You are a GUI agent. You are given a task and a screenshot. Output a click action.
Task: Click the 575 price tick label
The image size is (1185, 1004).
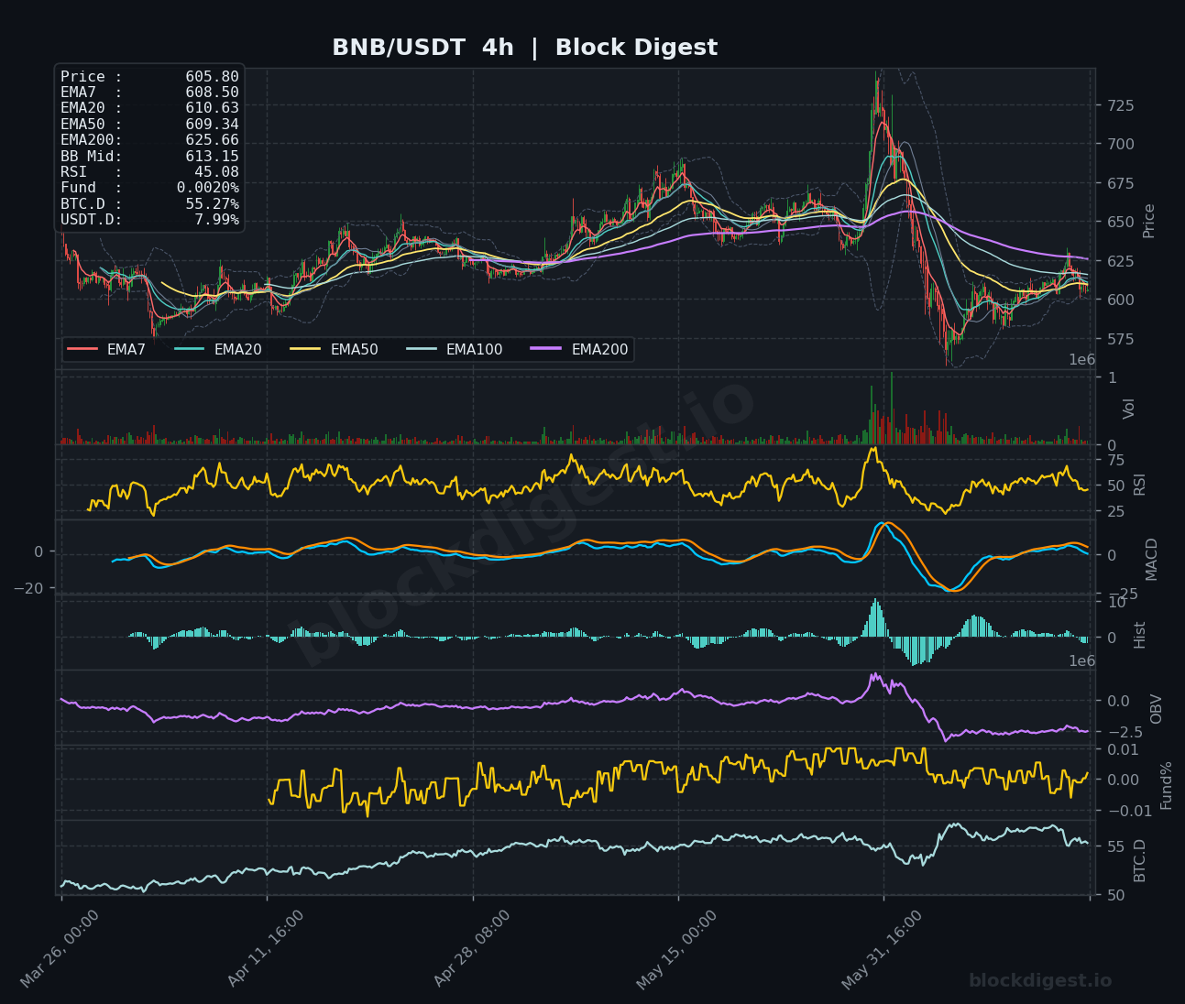click(1119, 339)
